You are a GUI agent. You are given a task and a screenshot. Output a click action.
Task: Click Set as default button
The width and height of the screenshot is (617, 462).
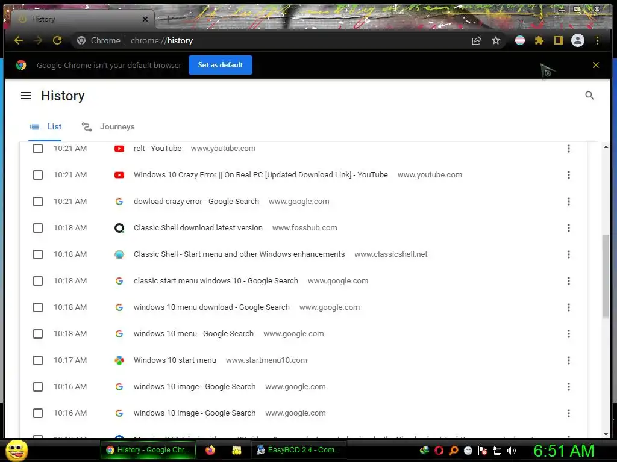click(x=221, y=65)
